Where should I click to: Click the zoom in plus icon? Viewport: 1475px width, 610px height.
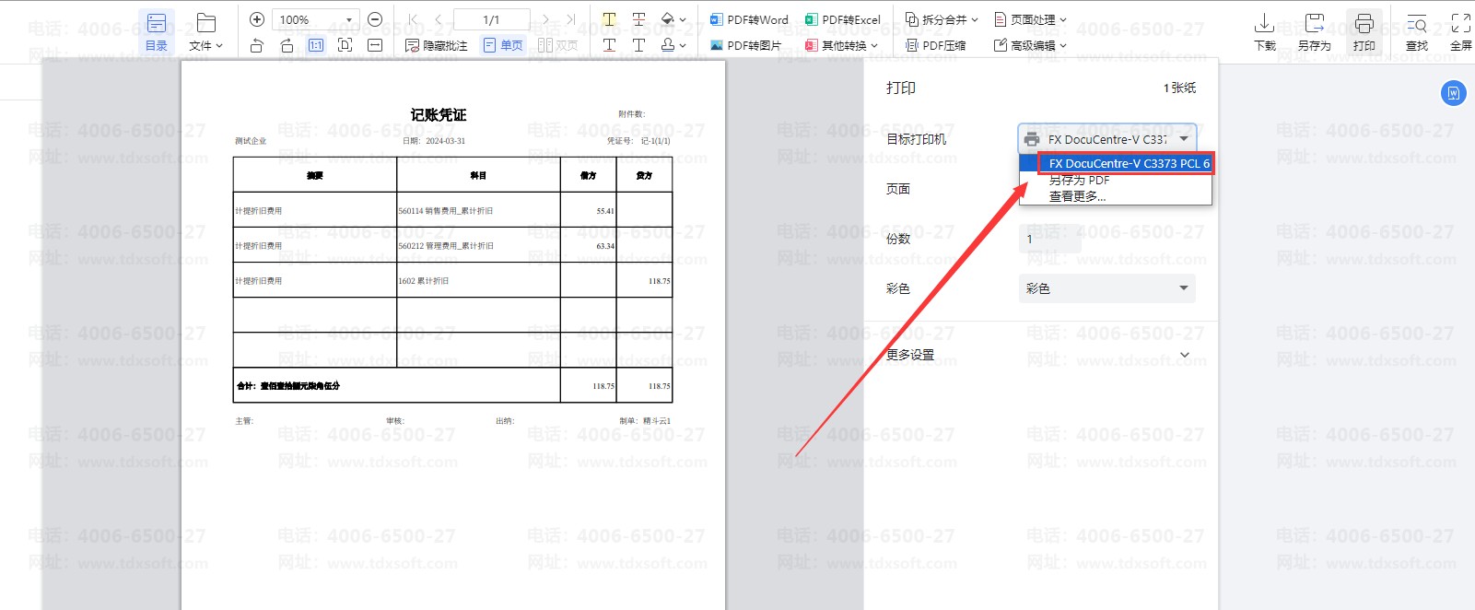257,19
